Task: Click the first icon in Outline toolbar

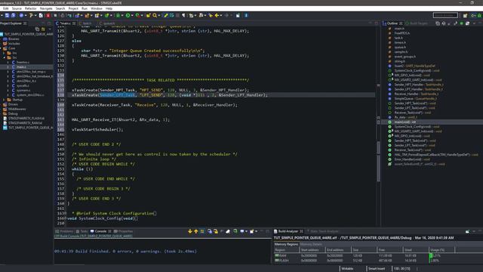Action: click(x=438, y=23)
